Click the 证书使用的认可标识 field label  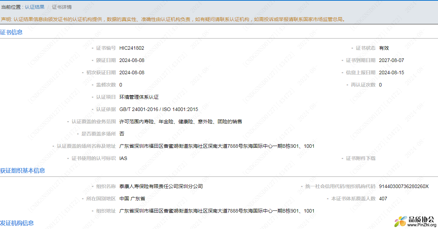pos(94,158)
